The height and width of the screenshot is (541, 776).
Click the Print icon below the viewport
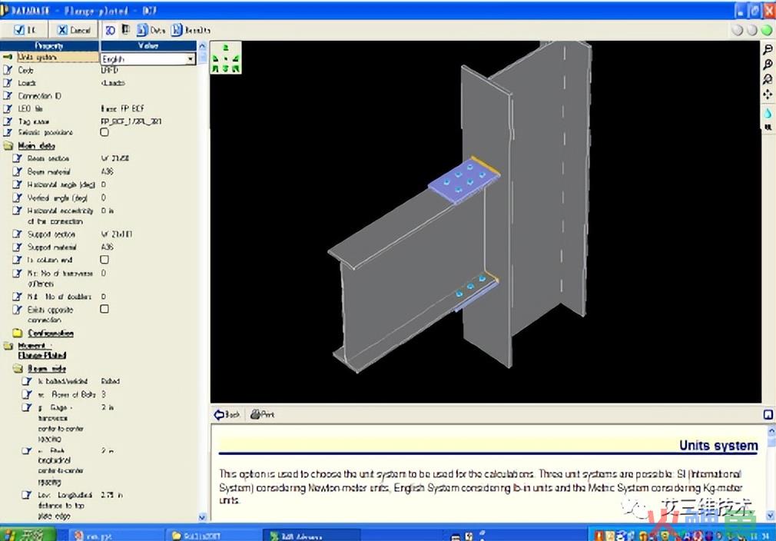point(262,414)
